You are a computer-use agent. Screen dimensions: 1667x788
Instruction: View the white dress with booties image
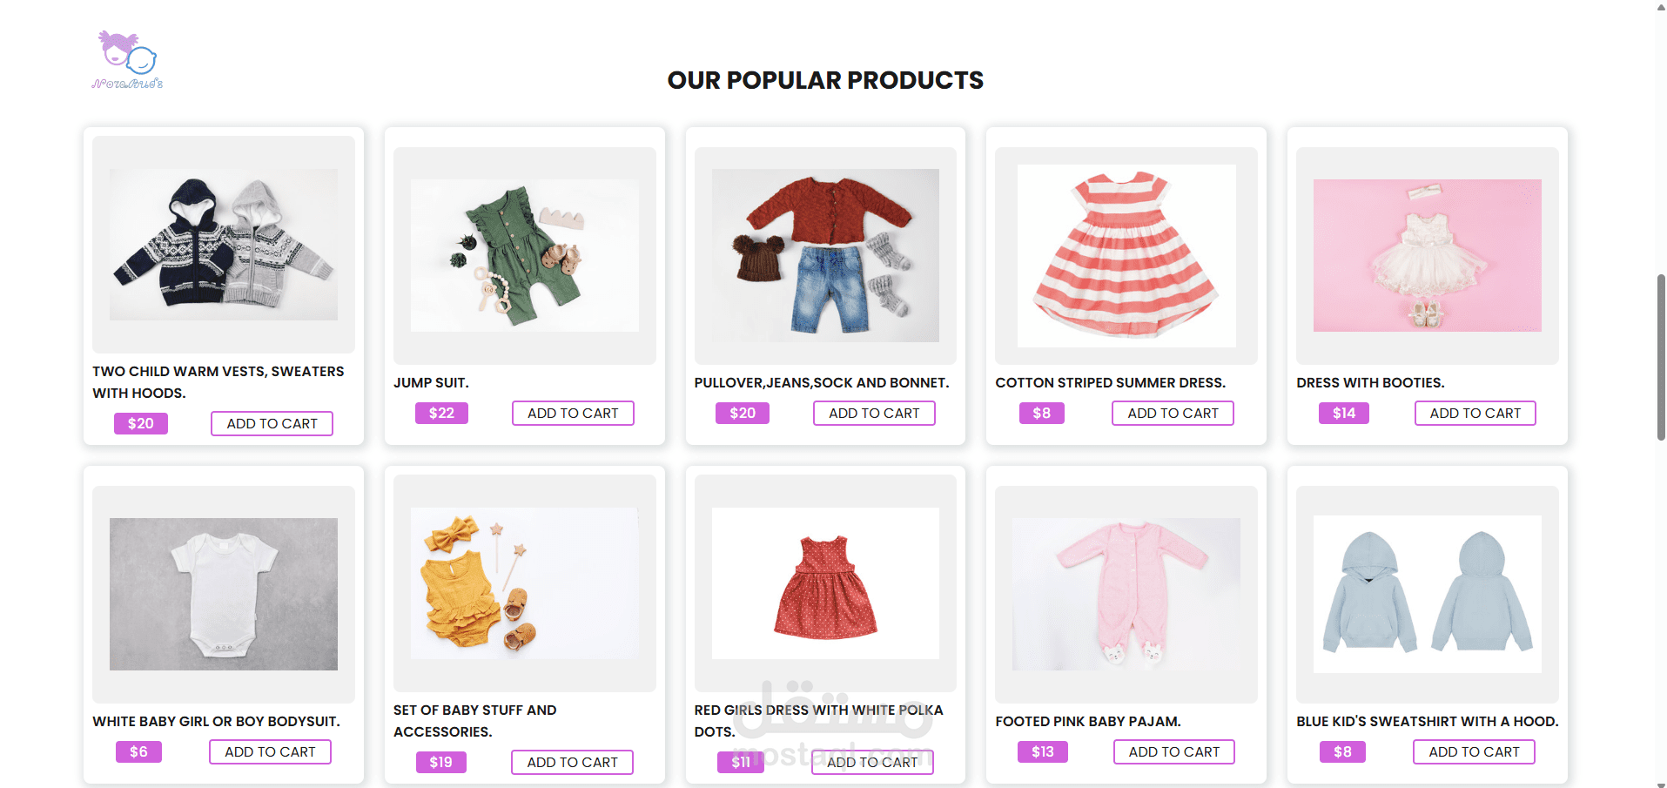click(x=1427, y=255)
